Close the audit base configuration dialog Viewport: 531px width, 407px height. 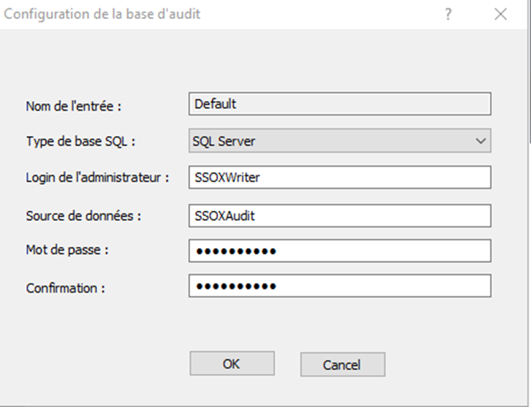point(501,14)
